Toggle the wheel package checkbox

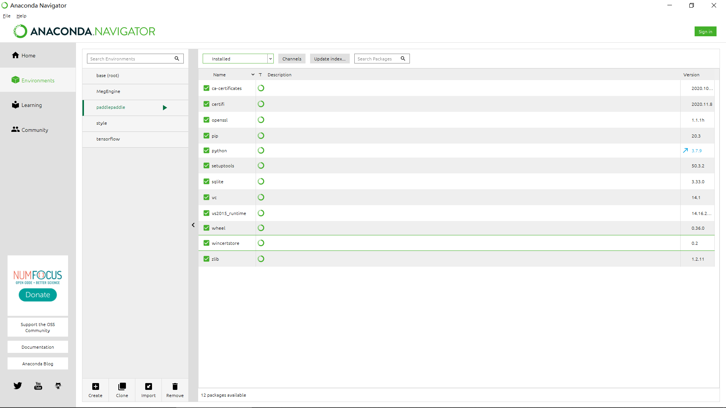[206, 228]
